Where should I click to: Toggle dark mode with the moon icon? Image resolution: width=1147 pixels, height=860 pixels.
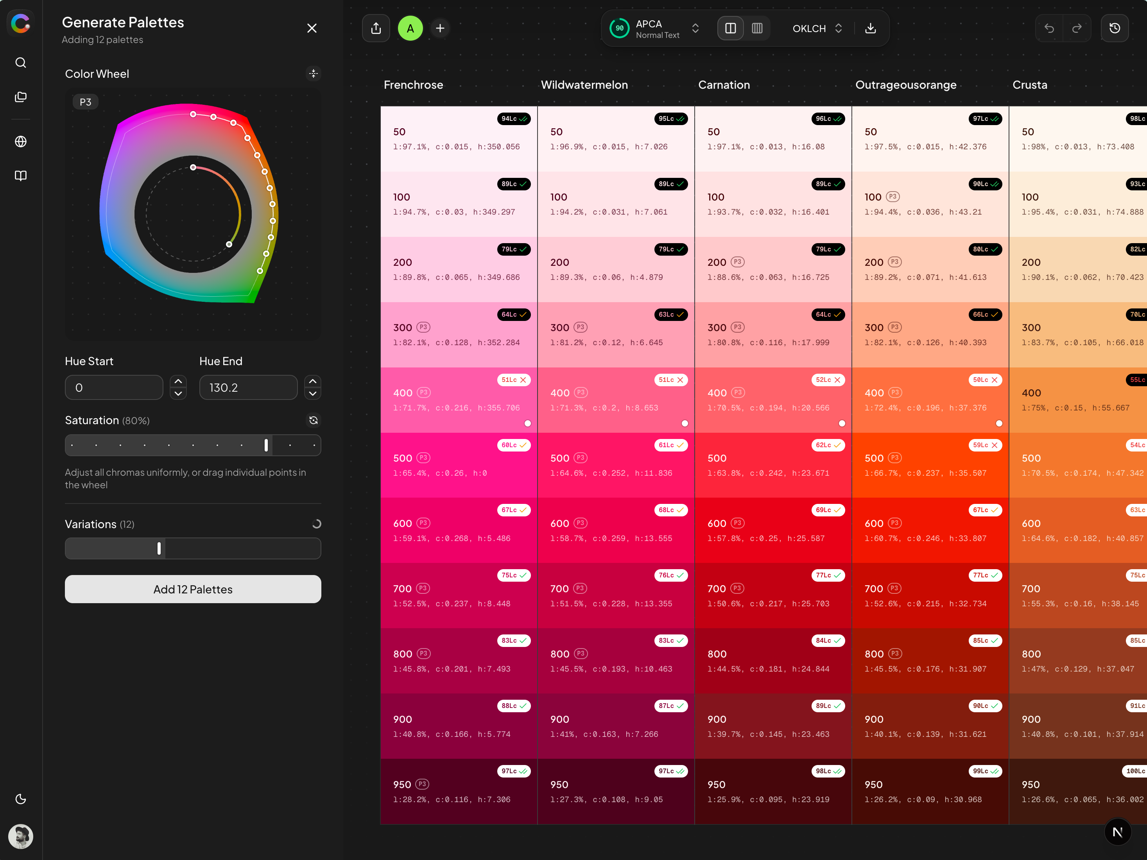21,799
